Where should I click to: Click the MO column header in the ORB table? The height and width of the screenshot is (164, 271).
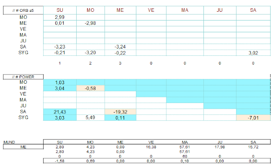click(91, 10)
